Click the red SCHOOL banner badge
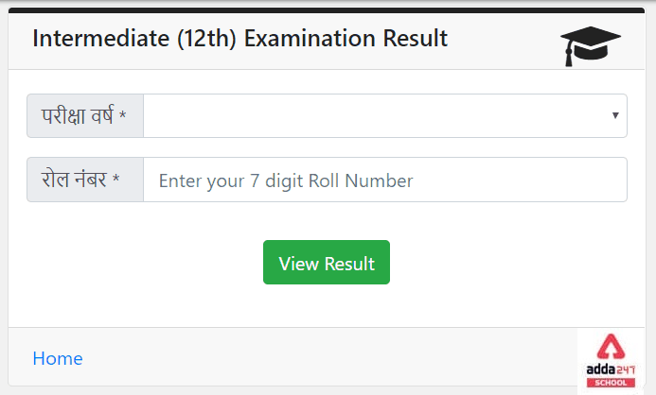Image resolution: width=656 pixels, height=395 pixels. tap(611, 383)
